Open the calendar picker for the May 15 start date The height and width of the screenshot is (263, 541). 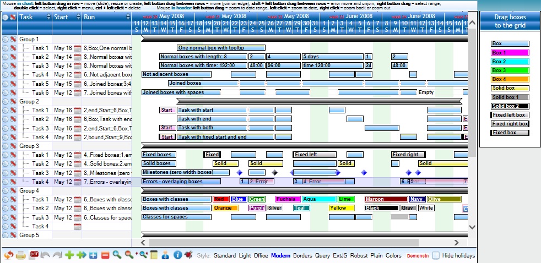(x=77, y=84)
